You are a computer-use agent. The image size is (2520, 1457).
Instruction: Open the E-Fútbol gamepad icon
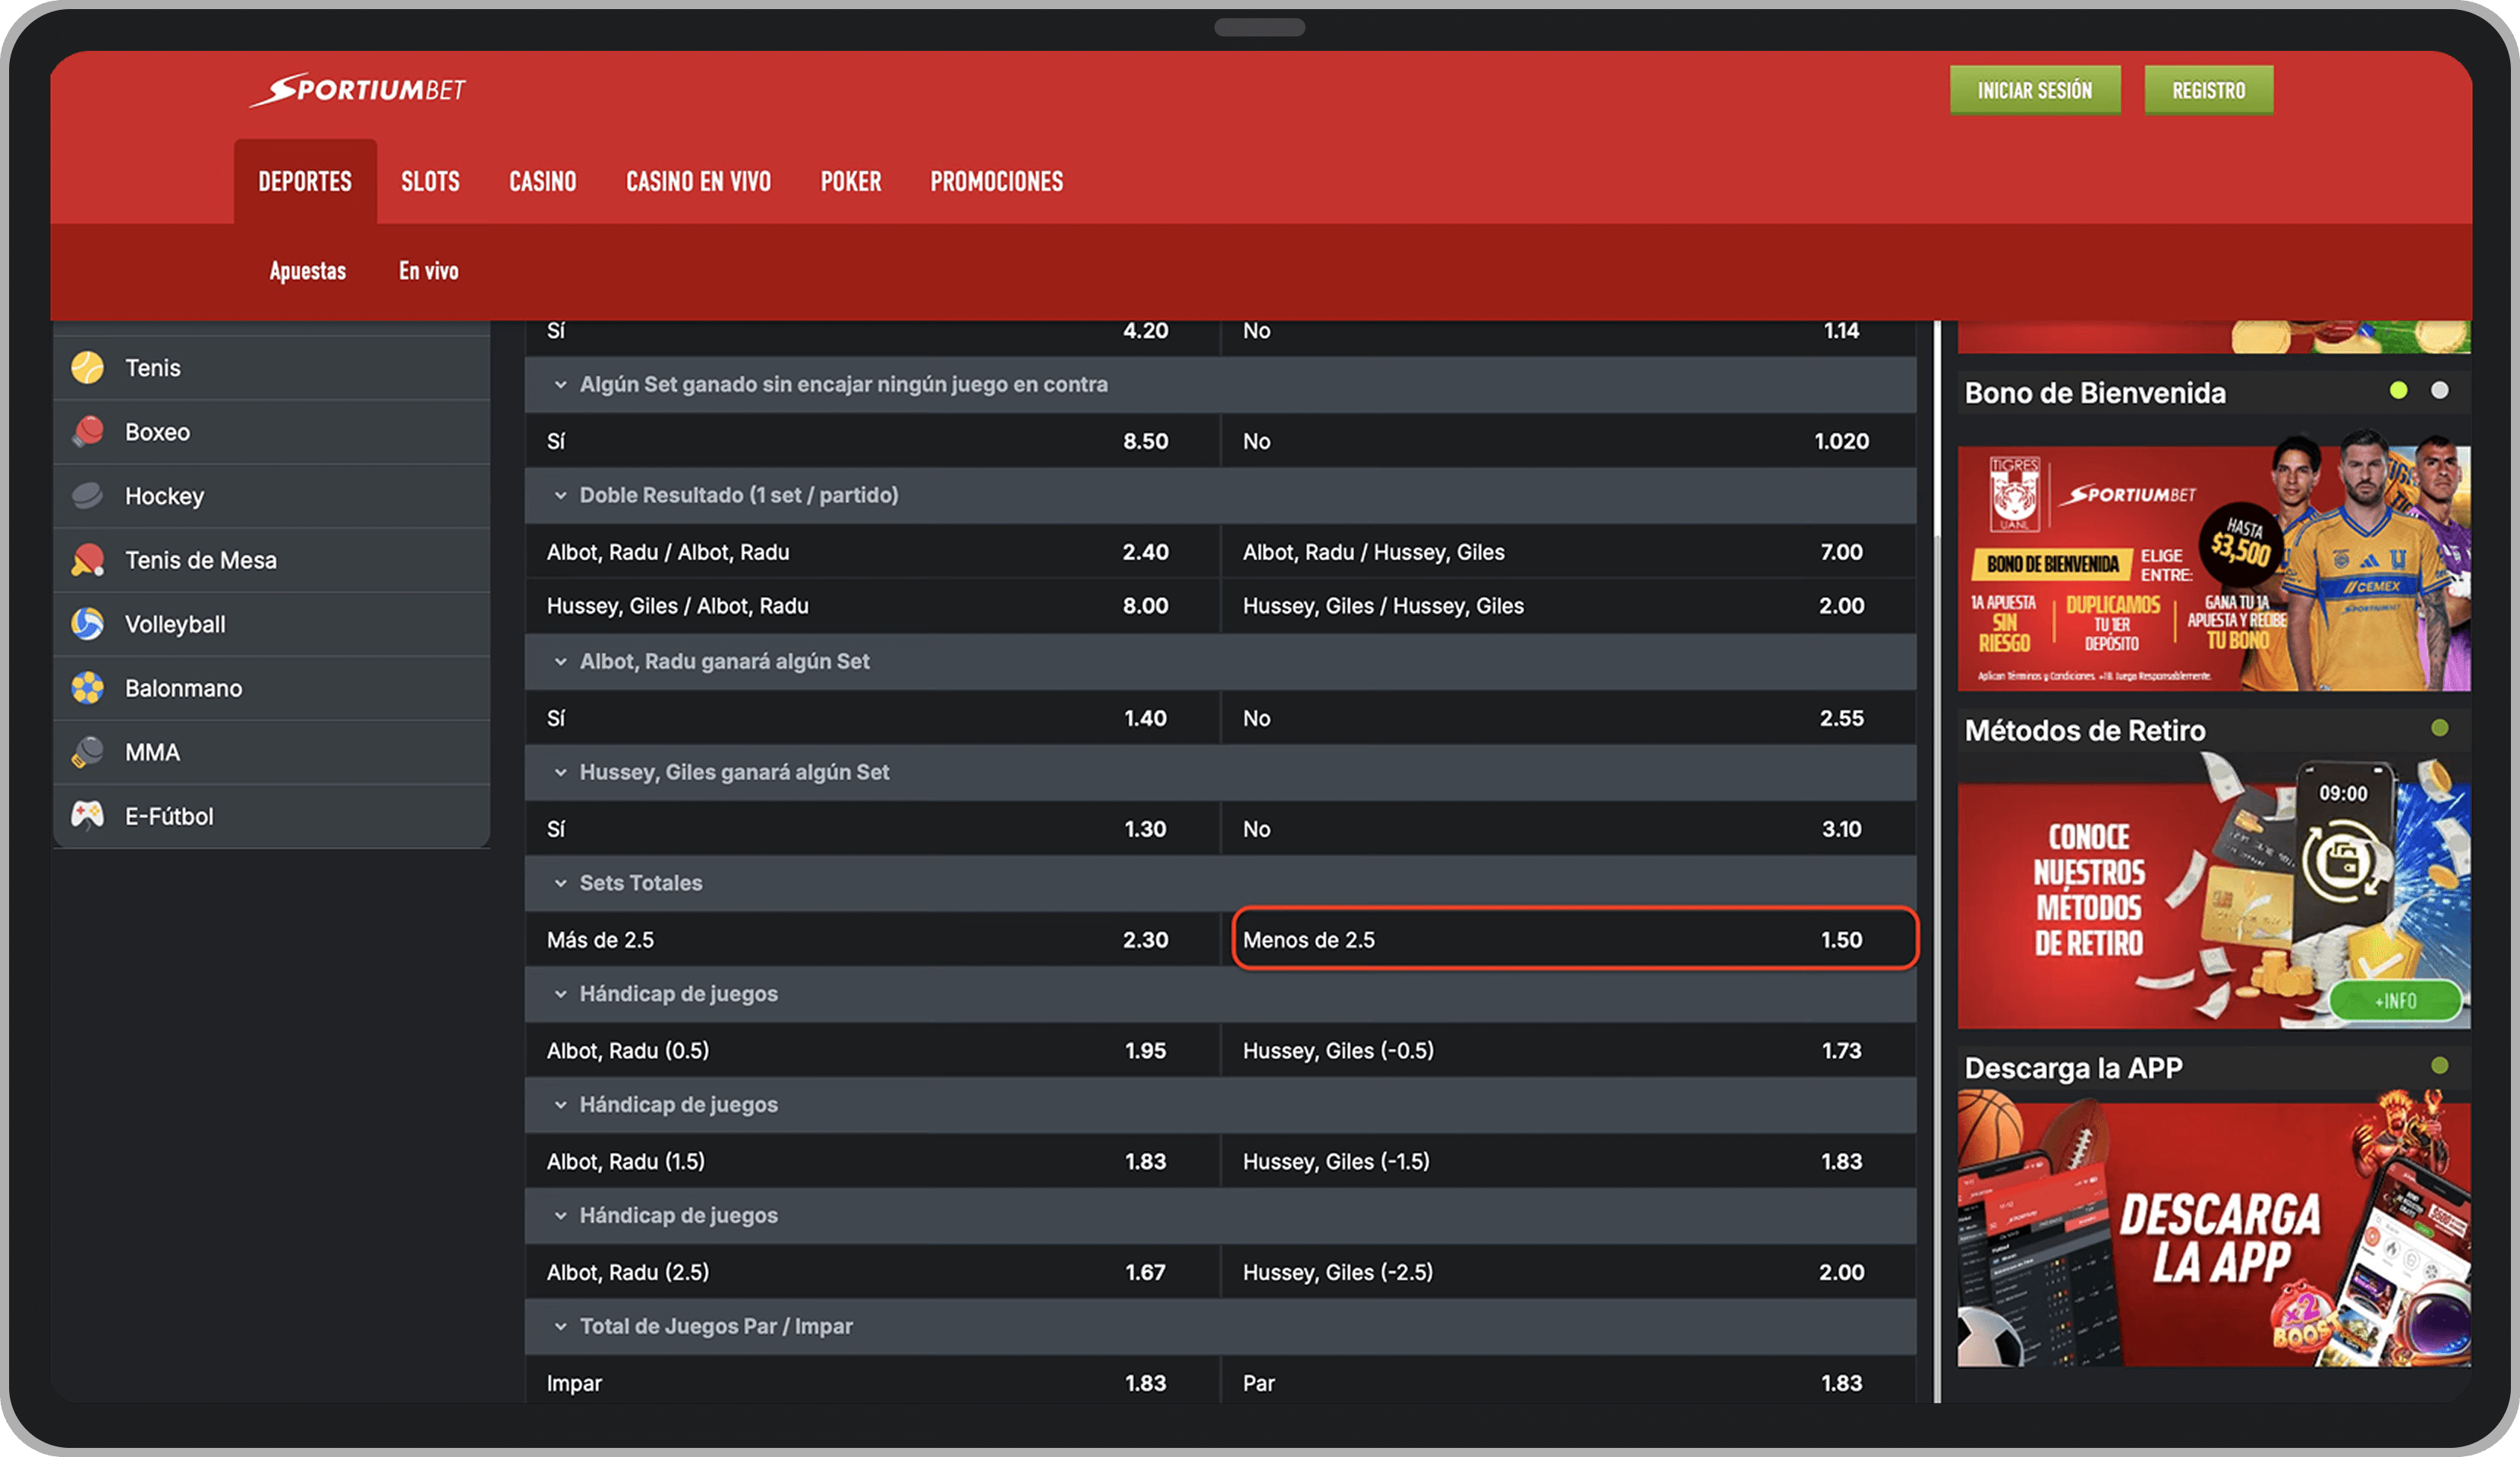coord(89,815)
